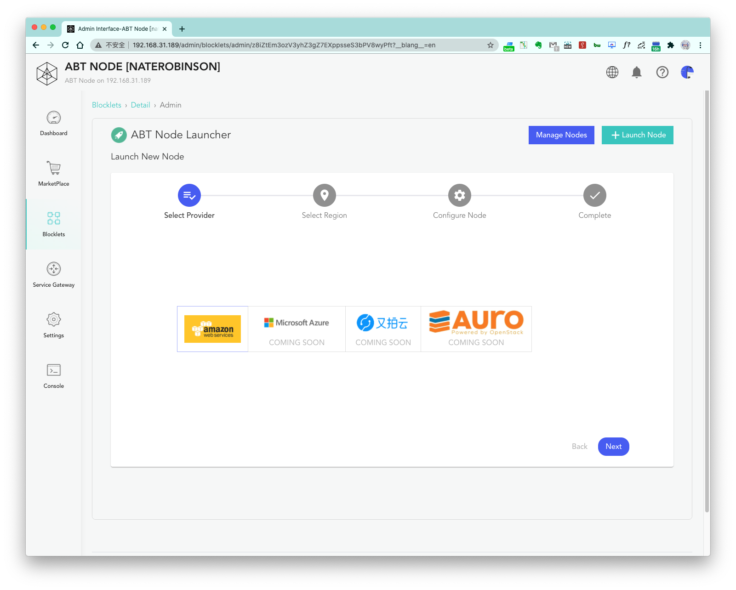Open the Console sidebar icon
The image size is (736, 590).
click(x=54, y=370)
